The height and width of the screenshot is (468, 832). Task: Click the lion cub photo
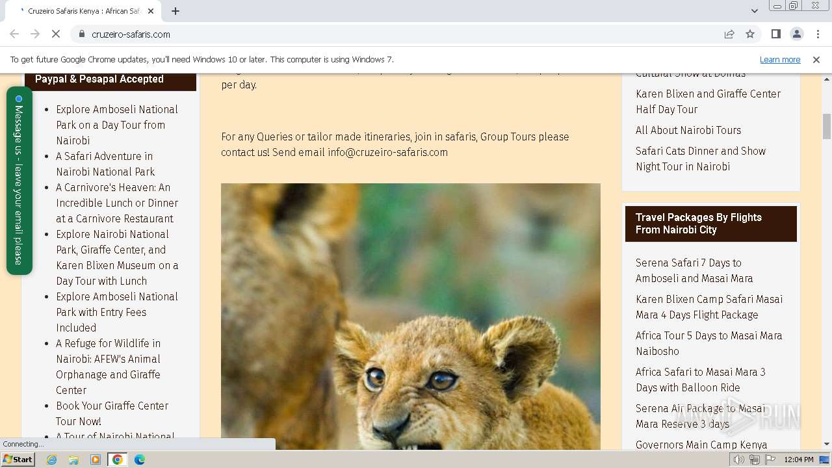coord(411,317)
